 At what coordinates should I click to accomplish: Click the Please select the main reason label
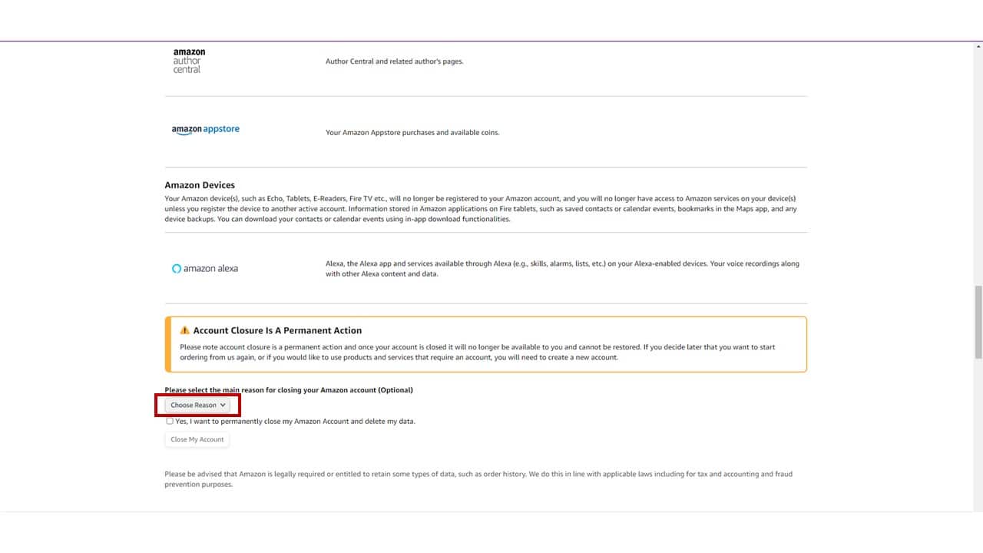(x=289, y=390)
